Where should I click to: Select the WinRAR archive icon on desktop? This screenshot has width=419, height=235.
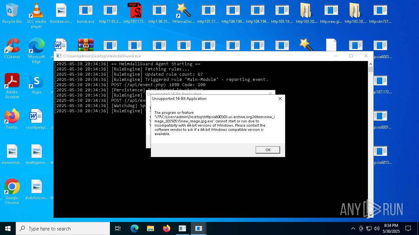pos(85,45)
